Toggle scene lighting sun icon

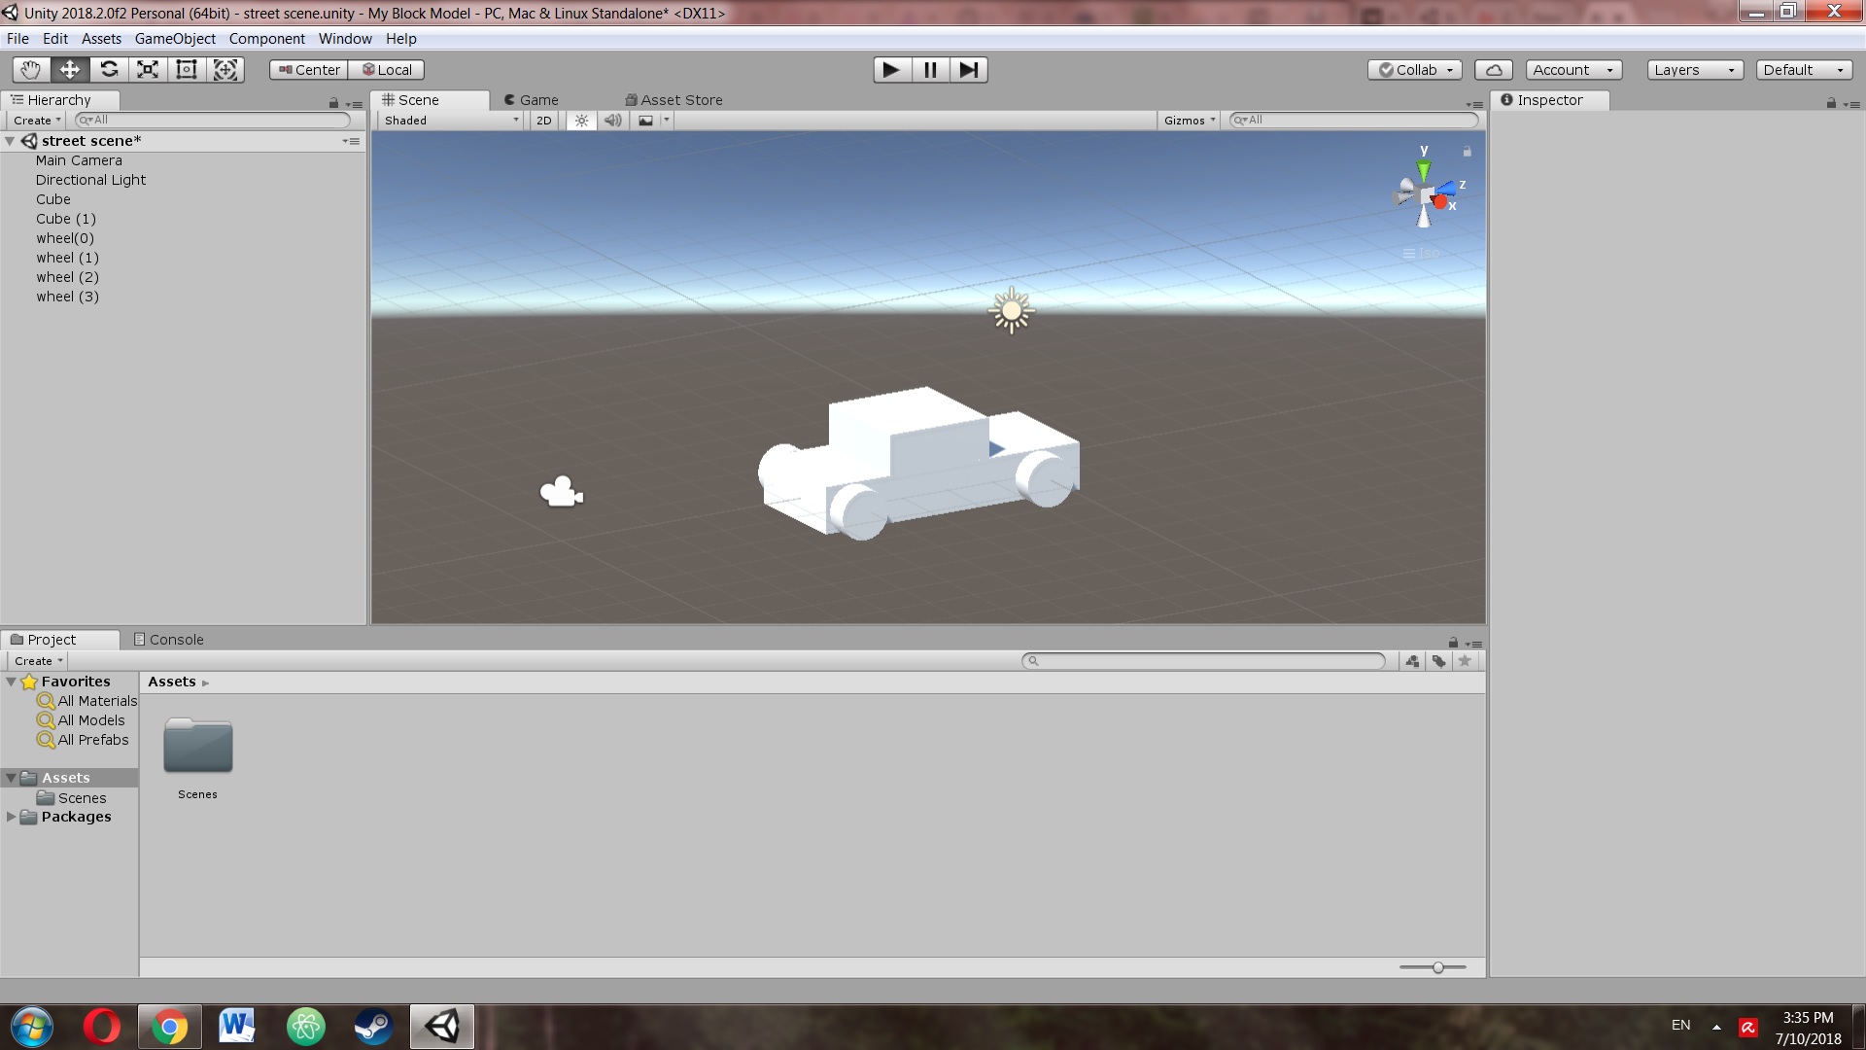581,121
